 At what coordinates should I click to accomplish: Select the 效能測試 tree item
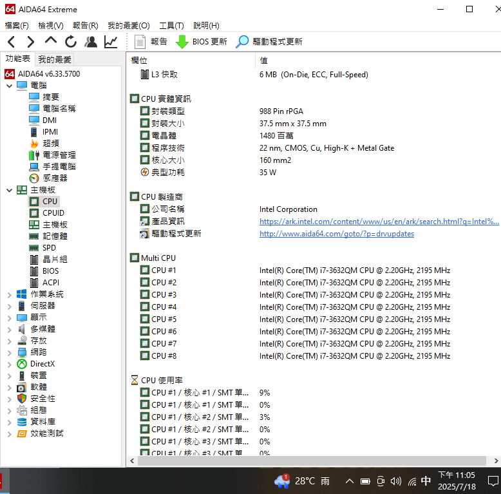[46, 433]
